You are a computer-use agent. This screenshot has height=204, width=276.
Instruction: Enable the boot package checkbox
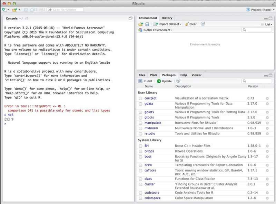pyautogui.click(x=140, y=157)
